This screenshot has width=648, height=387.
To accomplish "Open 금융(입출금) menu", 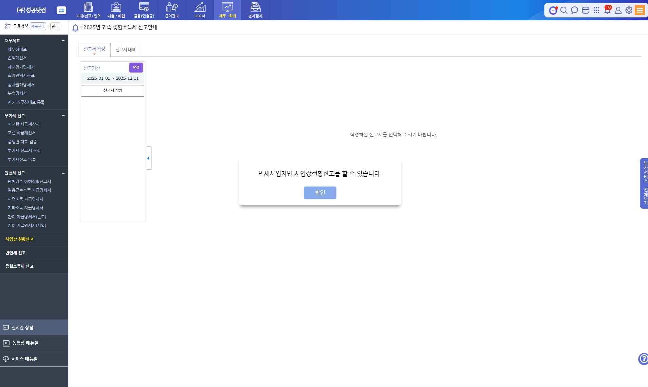I will coord(144,10).
